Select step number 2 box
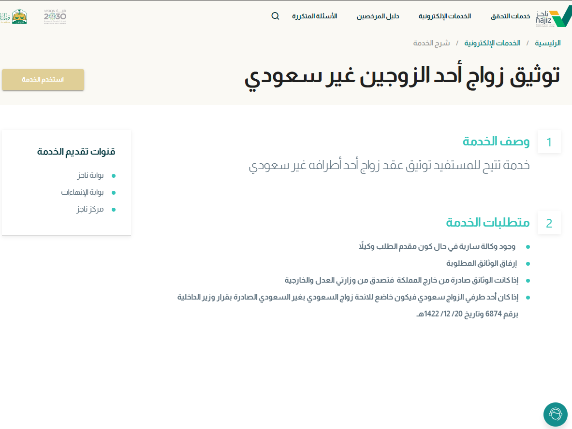Screen dimensions: 572x429 pyautogui.click(x=549, y=223)
